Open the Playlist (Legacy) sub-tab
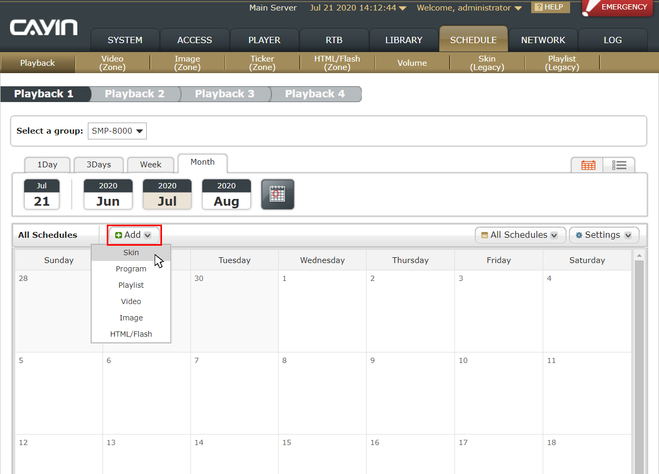The width and height of the screenshot is (659, 474). point(562,63)
